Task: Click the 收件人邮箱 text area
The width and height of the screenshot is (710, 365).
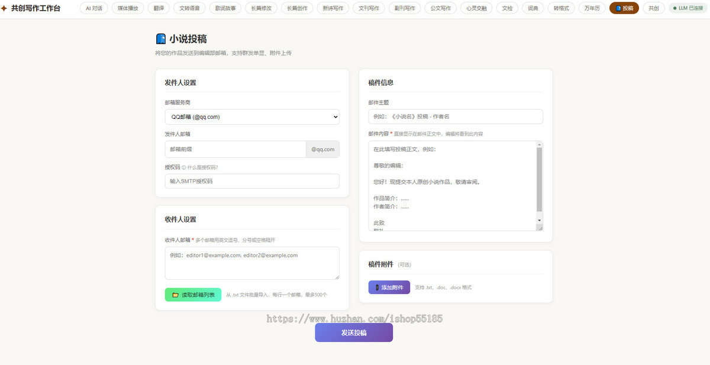Action: pyautogui.click(x=252, y=263)
